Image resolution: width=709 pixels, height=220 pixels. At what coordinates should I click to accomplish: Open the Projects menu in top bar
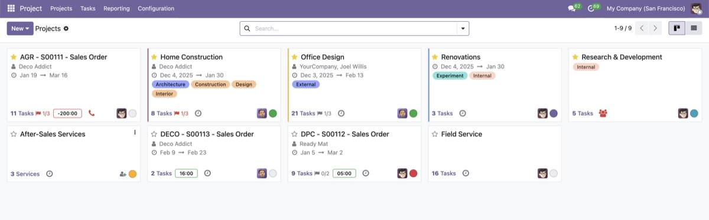61,8
